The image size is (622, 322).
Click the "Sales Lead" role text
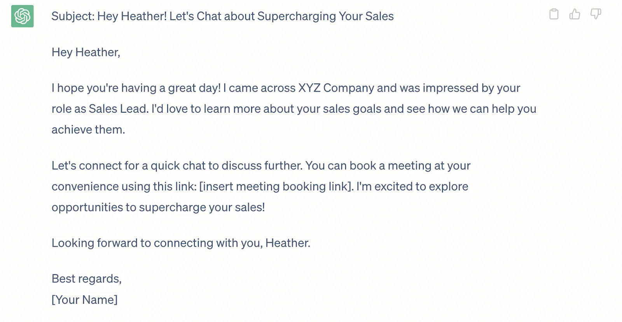pos(118,109)
